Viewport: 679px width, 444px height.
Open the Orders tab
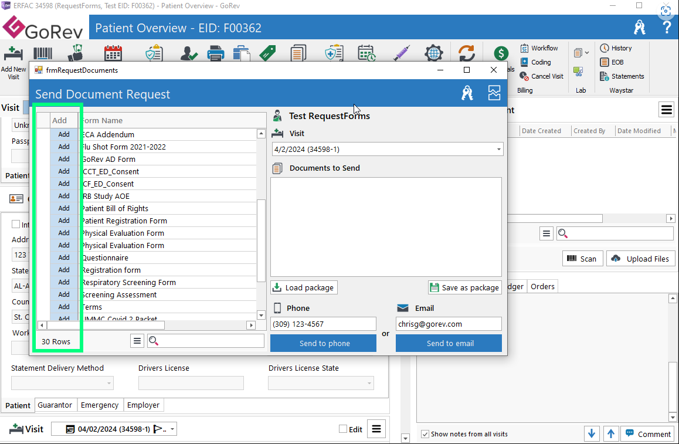pyautogui.click(x=542, y=286)
